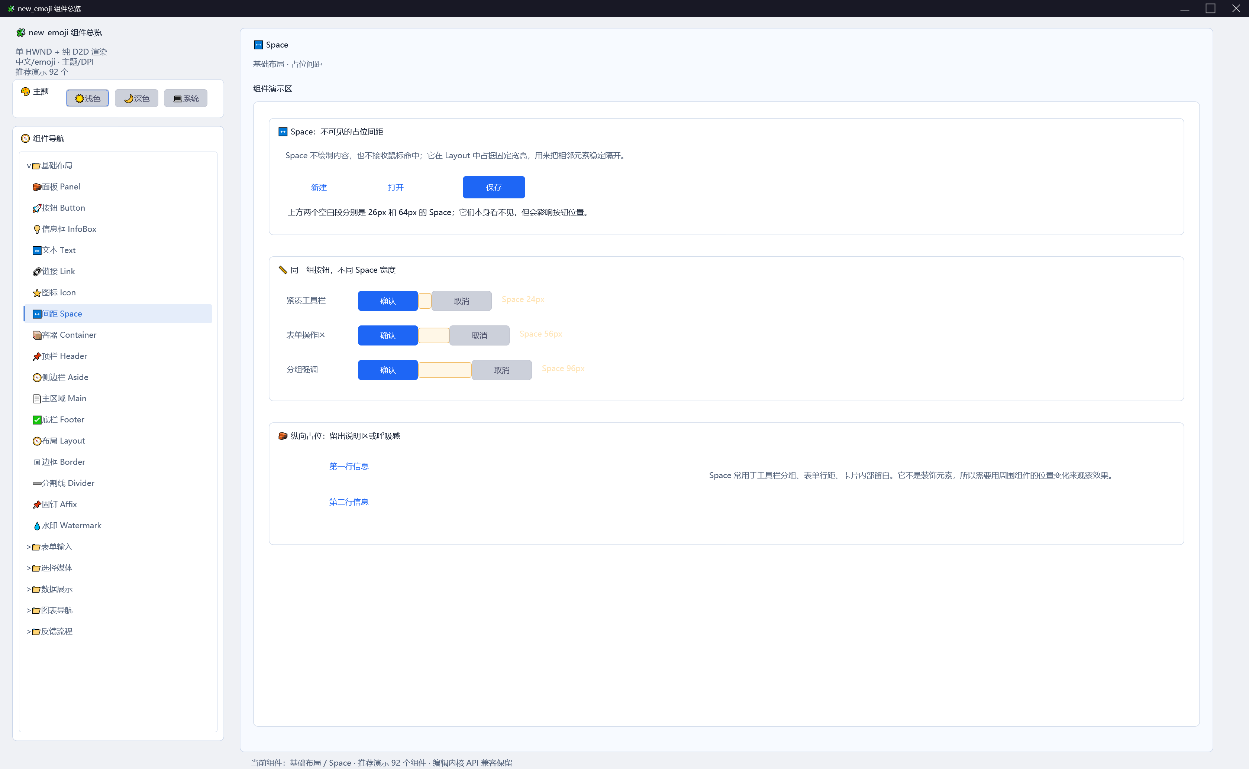The image size is (1249, 769).
Task: Click the star icon beside 图标 Icon
Action: pos(37,293)
